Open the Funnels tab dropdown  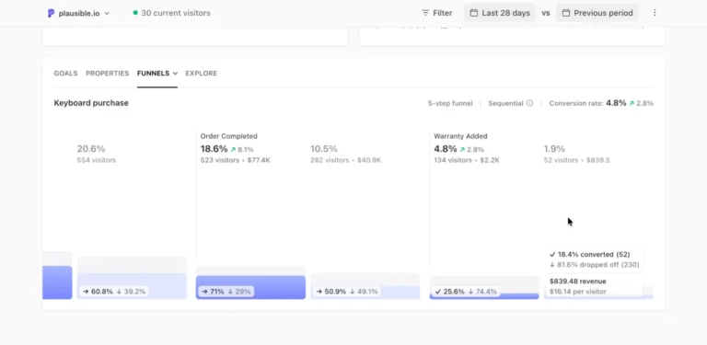click(x=157, y=74)
